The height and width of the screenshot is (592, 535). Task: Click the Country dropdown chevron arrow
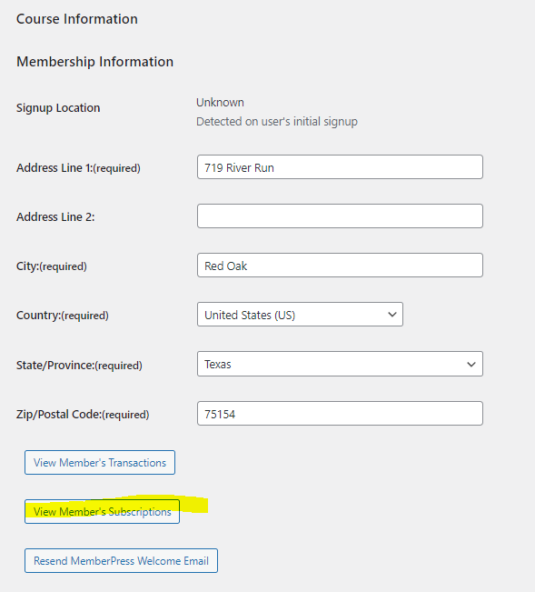tap(392, 315)
